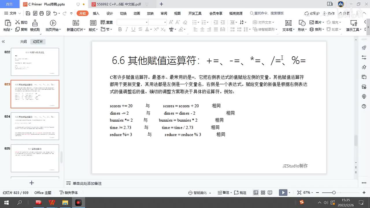
Task: Select slide 824 thumbnail
Action: click(35, 126)
